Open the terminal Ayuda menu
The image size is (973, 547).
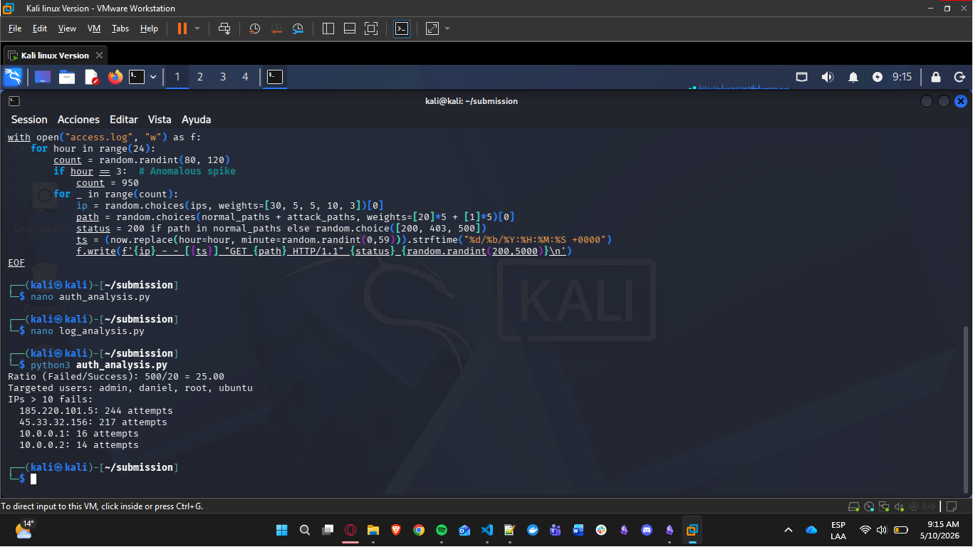click(x=196, y=120)
